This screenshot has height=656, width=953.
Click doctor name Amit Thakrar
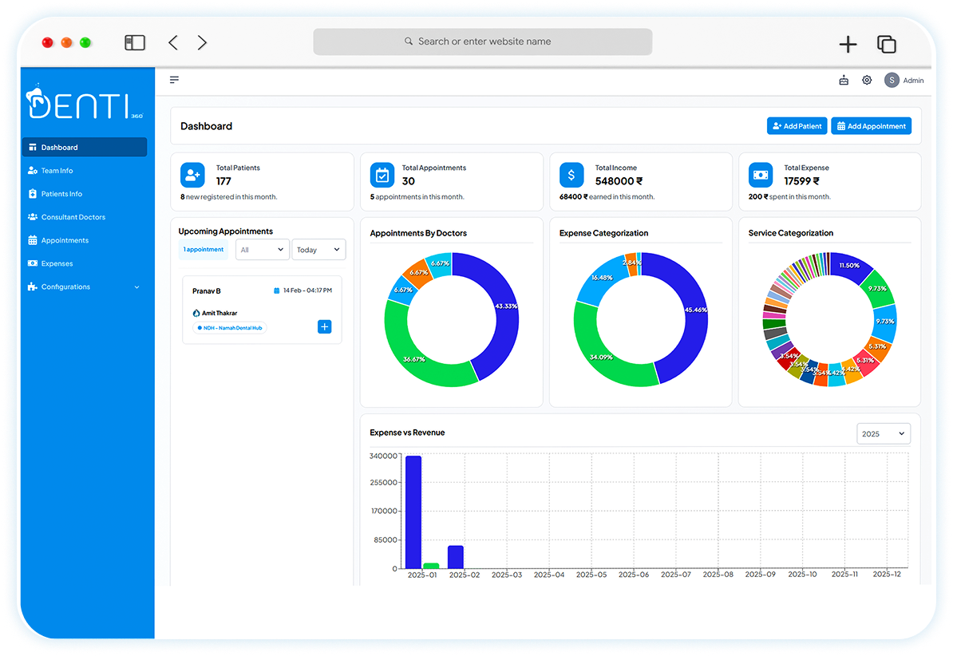click(x=219, y=313)
